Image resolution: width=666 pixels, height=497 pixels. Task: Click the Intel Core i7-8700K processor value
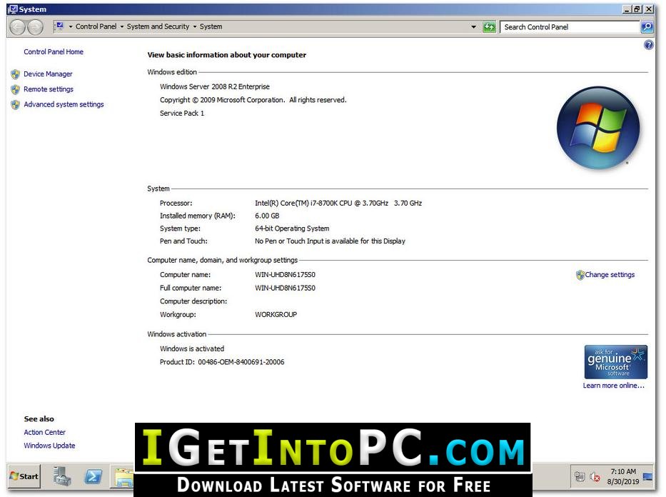pos(338,204)
